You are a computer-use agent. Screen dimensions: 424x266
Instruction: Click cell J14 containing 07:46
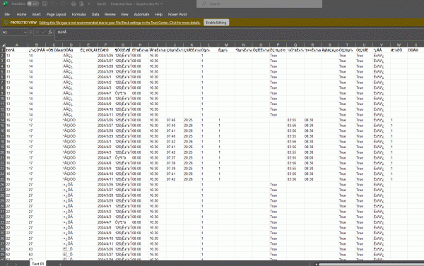pos(175,120)
